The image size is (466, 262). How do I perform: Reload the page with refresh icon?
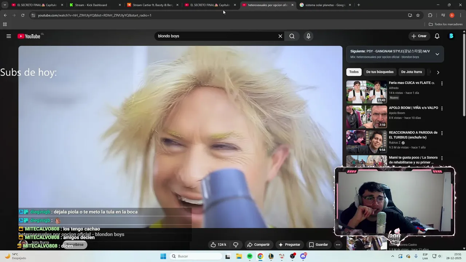pos(23,15)
